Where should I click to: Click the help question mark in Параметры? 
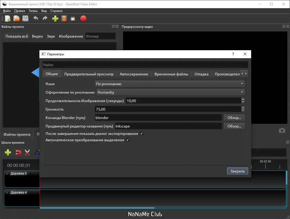coord(233,54)
